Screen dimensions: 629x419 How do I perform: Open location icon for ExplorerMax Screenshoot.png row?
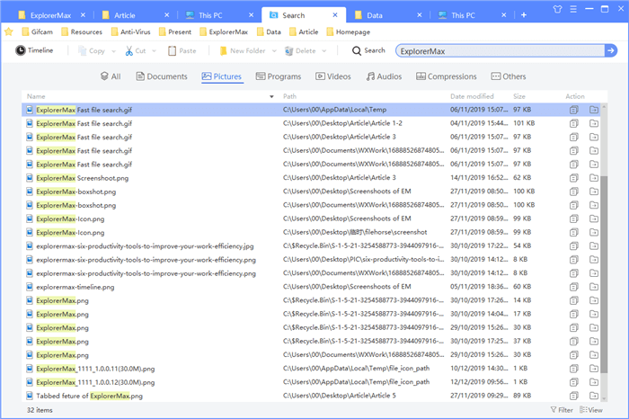coord(594,178)
